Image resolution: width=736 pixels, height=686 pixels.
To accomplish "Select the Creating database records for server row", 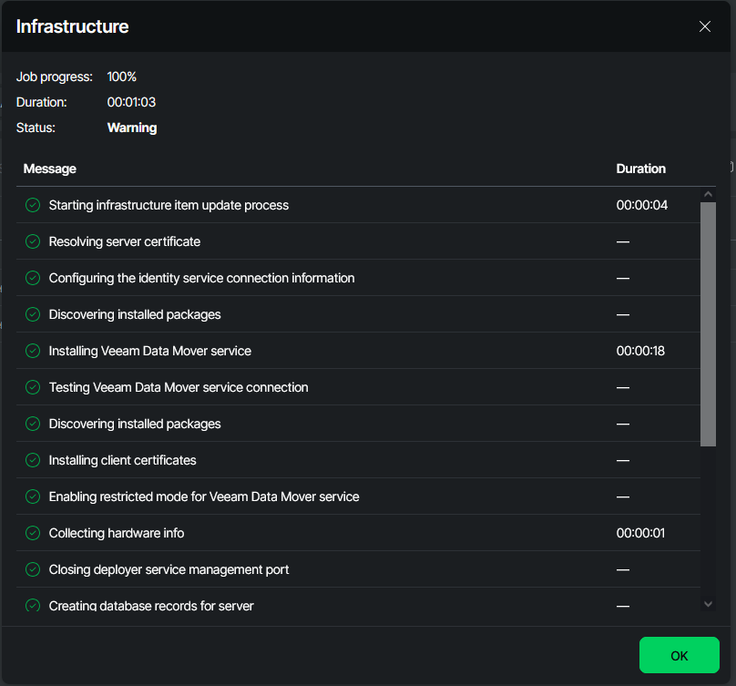I will click(151, 605).
